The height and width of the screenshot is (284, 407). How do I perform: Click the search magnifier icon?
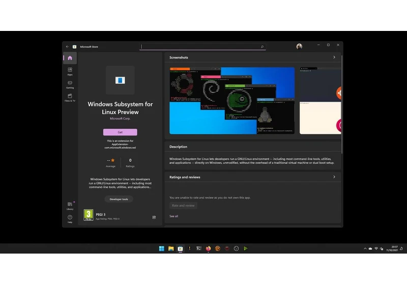(x=262, y=47)
